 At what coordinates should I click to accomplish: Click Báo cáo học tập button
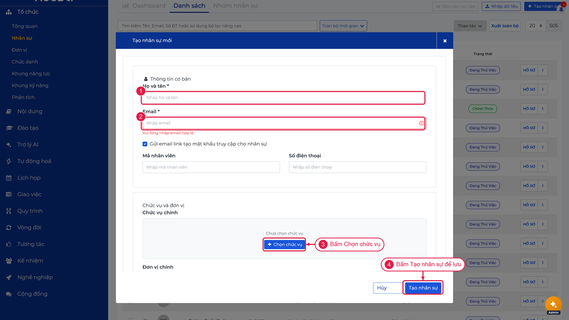456,6
